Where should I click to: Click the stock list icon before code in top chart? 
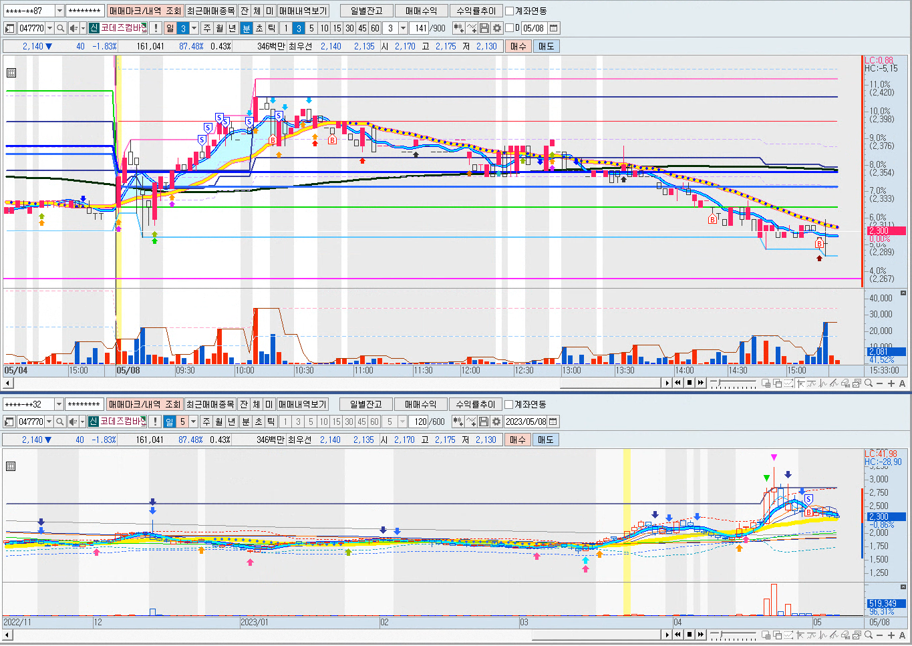(9, 28)
